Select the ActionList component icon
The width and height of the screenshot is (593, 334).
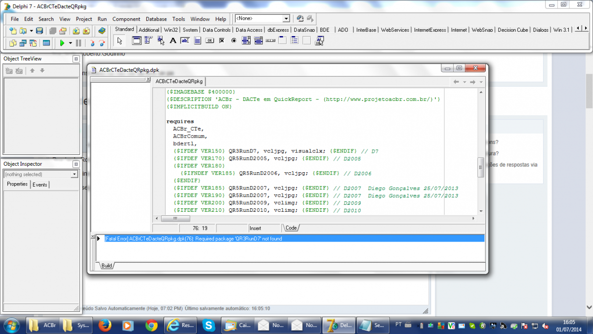pos(319,41)
